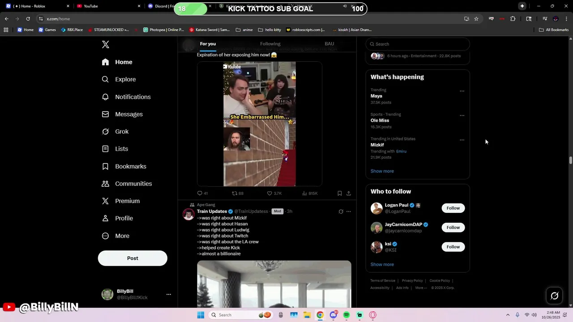Bookmark the She Embarrassed Him video post
Viewport: 573px width, 322px height.
(x=339, y=193)
